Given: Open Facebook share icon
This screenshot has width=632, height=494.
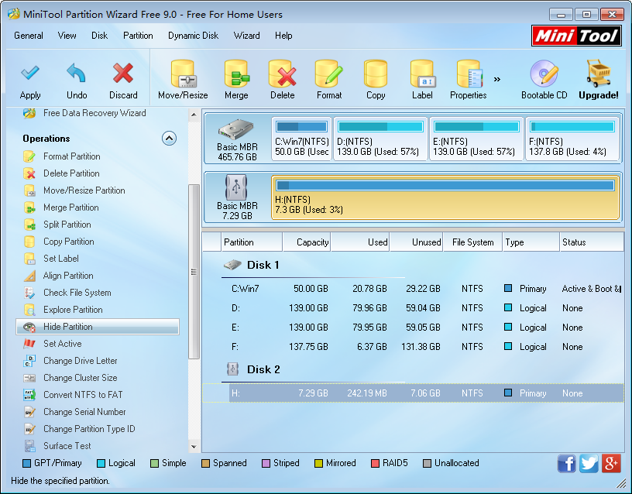Looking at the screenshot, I should (x=566, y=463).
